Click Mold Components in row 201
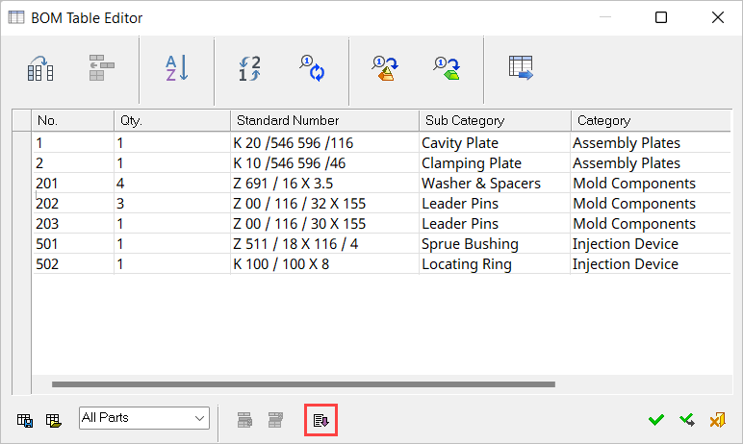The image size is (743, 444). coord(651,184)
